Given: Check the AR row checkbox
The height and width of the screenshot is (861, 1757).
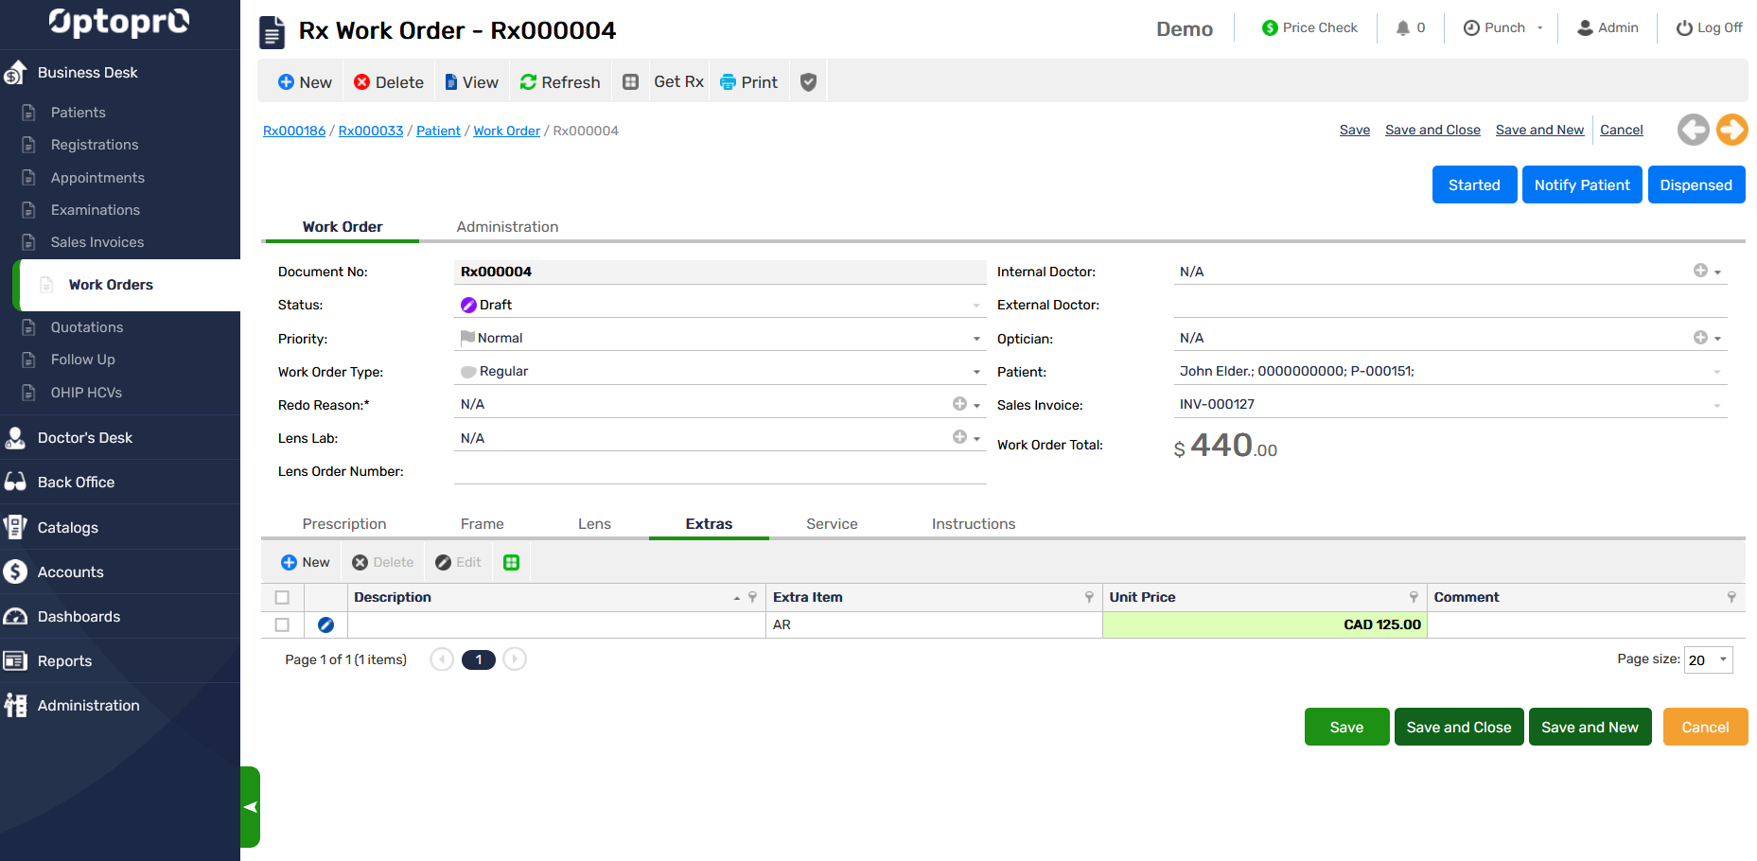Looking at the screenshot, I should click(282, 625).
